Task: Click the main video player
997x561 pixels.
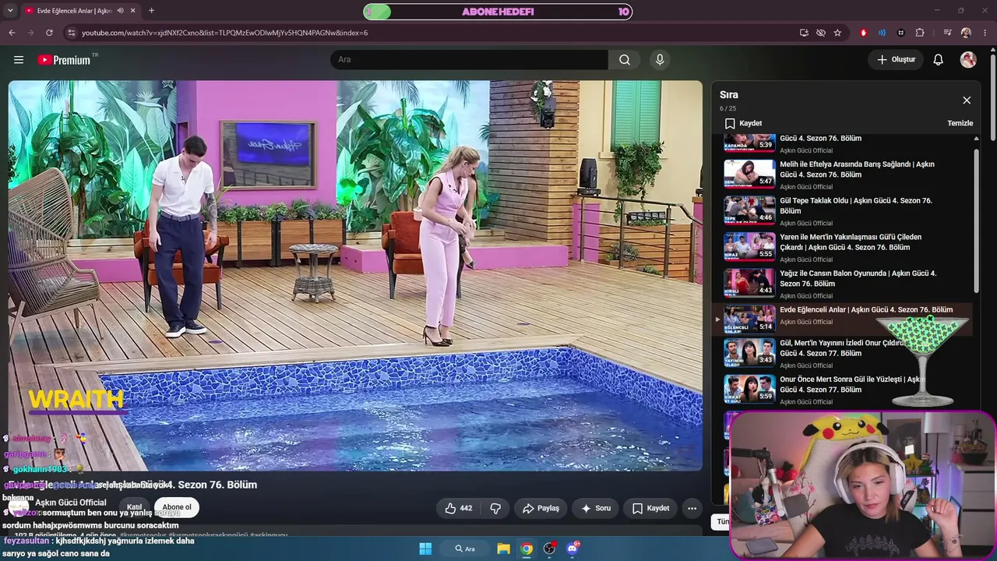Action: [355, 275]
